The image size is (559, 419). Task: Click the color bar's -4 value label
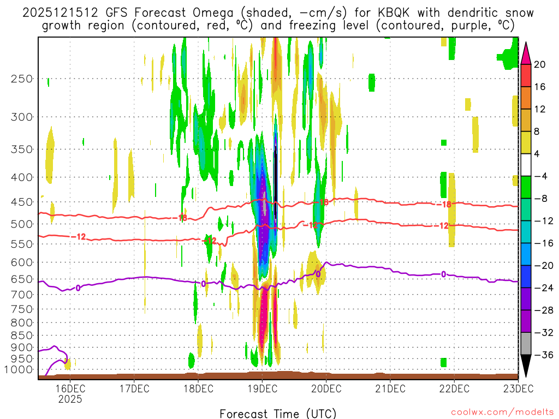point(541,176)
